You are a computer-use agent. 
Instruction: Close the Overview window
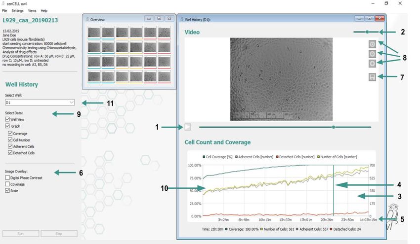tap(169, 18)
